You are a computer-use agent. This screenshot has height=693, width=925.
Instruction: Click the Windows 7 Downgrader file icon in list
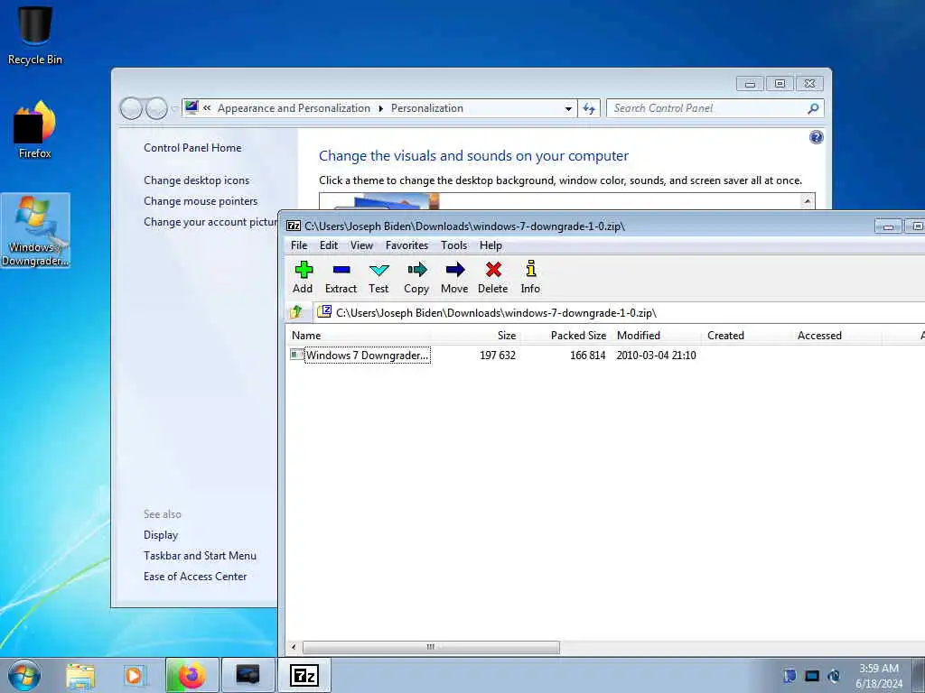tap(296, 355)
